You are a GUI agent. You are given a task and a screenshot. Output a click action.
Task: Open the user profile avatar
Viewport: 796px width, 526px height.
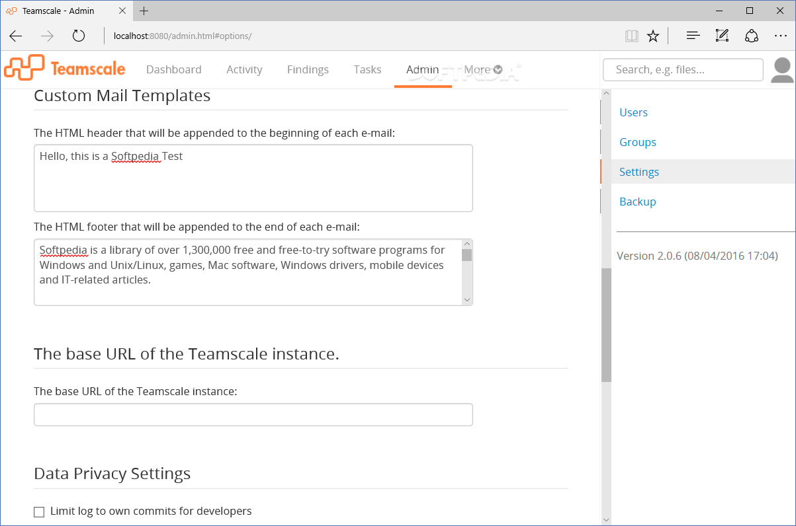point(783,70)
